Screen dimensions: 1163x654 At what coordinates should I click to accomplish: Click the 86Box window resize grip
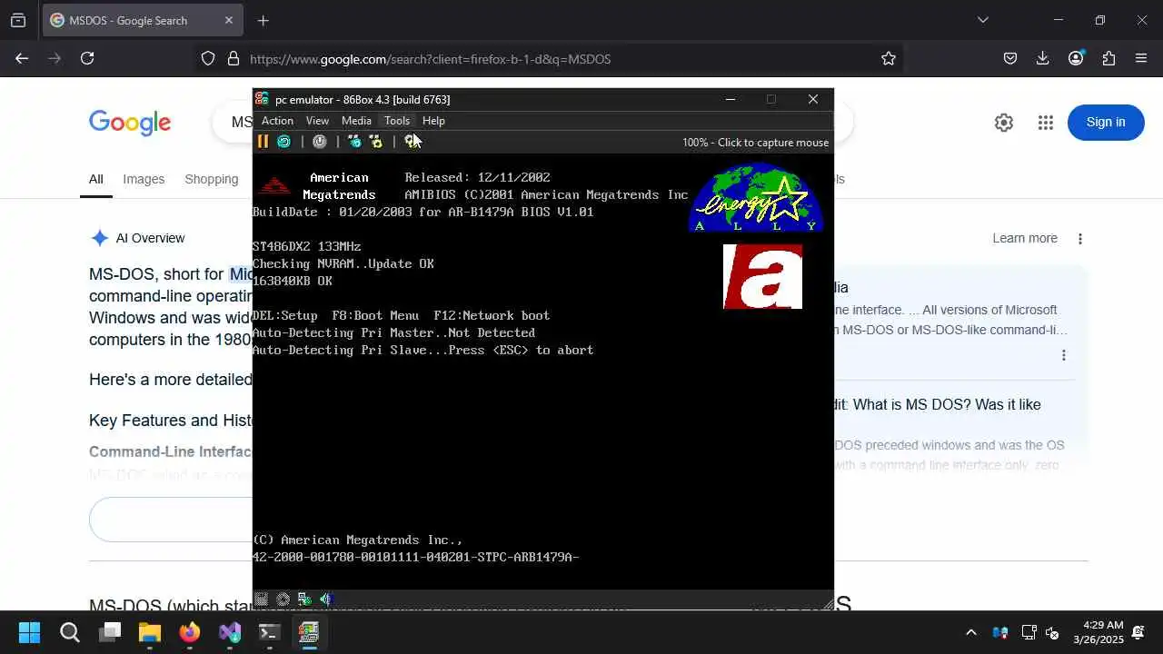coord(827,603)
